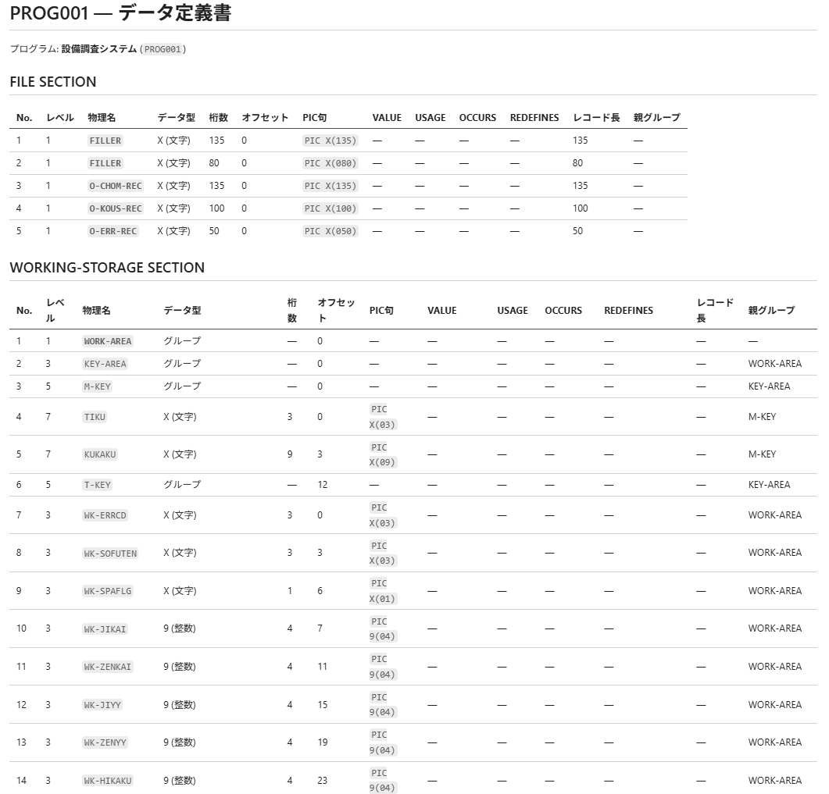
Task: Click the O-CHOM-REC name cell
Action: tap(116, 186)
